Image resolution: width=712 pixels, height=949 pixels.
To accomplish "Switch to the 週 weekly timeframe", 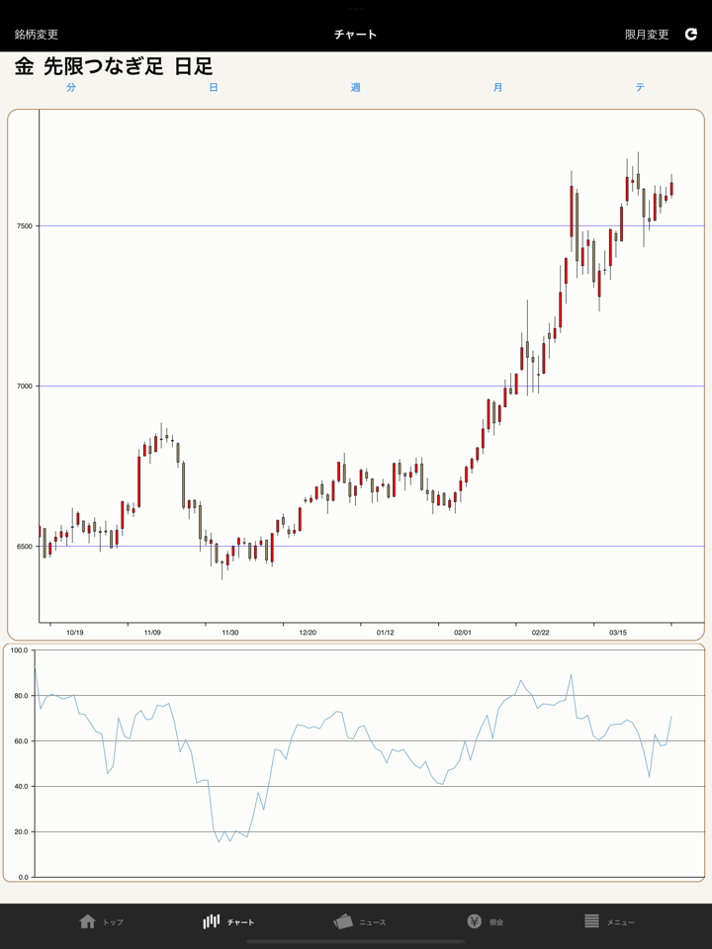I will coord(356,88).
